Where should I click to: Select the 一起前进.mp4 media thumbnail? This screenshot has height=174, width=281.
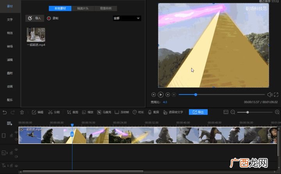36,35
